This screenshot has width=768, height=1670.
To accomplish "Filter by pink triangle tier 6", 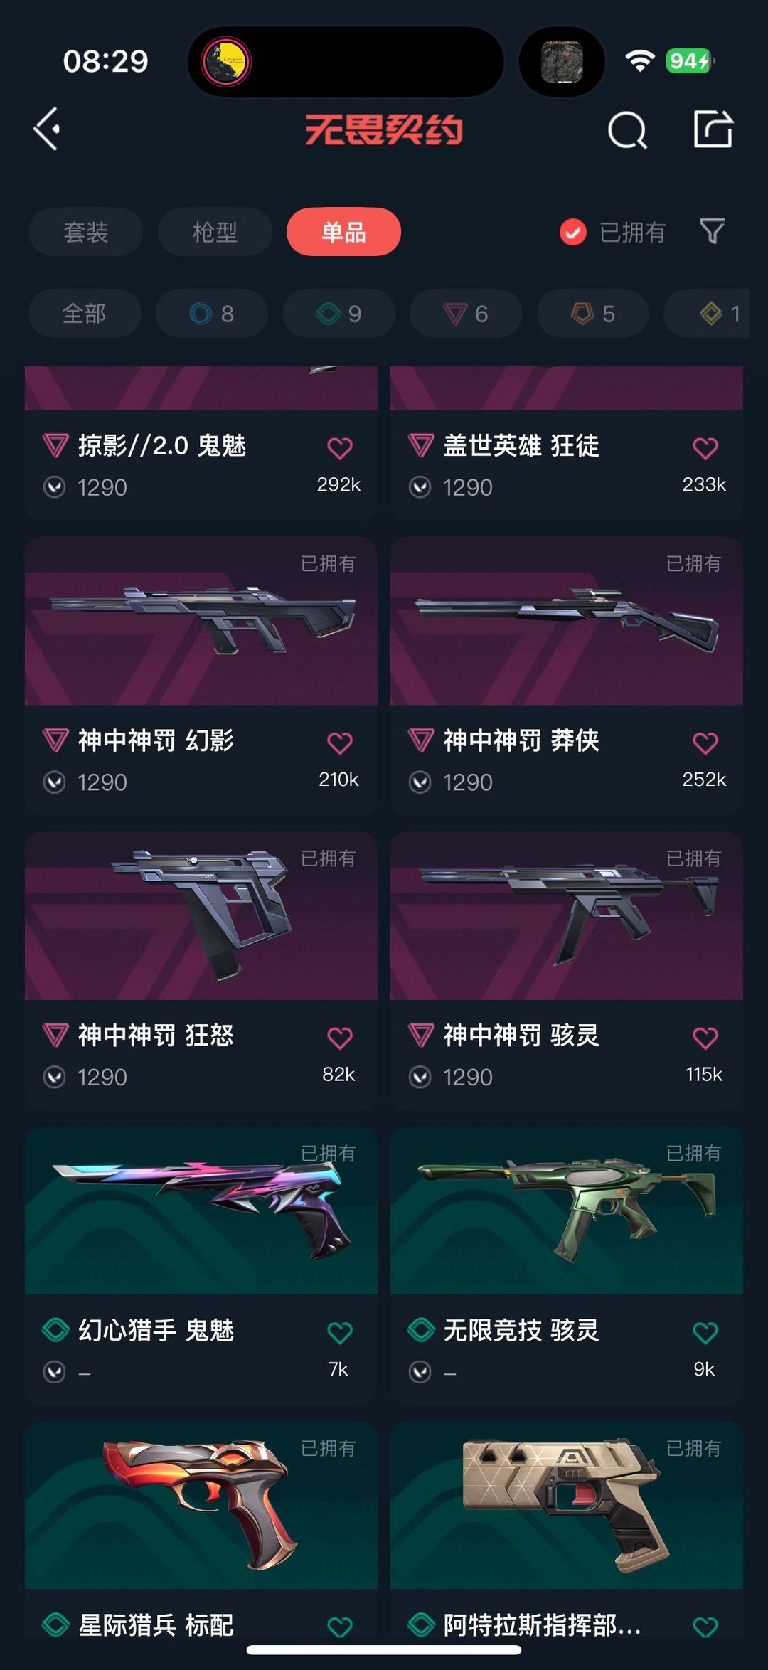I will [x=466, y=313].
